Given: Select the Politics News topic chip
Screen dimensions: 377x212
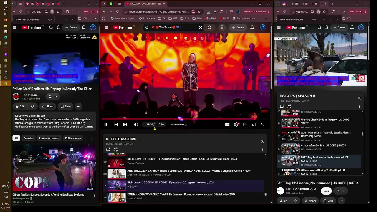Looking at the screenshot, I should [x=73, y=138].
